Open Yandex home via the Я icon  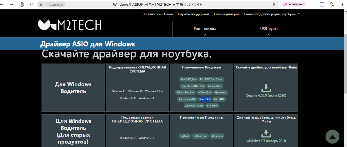[22, 5]
